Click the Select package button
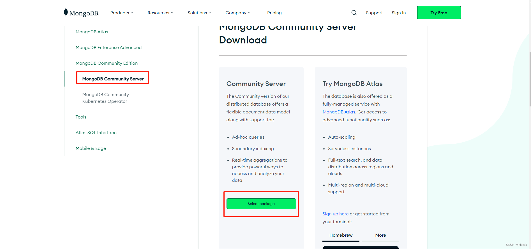This screenshot has width=531, height=249. (x=261, y=204)
